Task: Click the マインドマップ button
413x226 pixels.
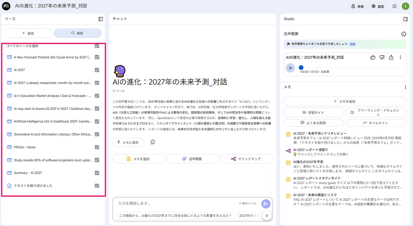Action: pyautogui.click(x=246, y=159)
